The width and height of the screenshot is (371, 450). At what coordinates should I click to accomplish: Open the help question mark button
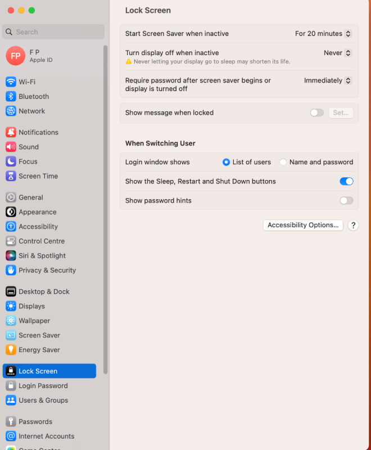(353, 226)
